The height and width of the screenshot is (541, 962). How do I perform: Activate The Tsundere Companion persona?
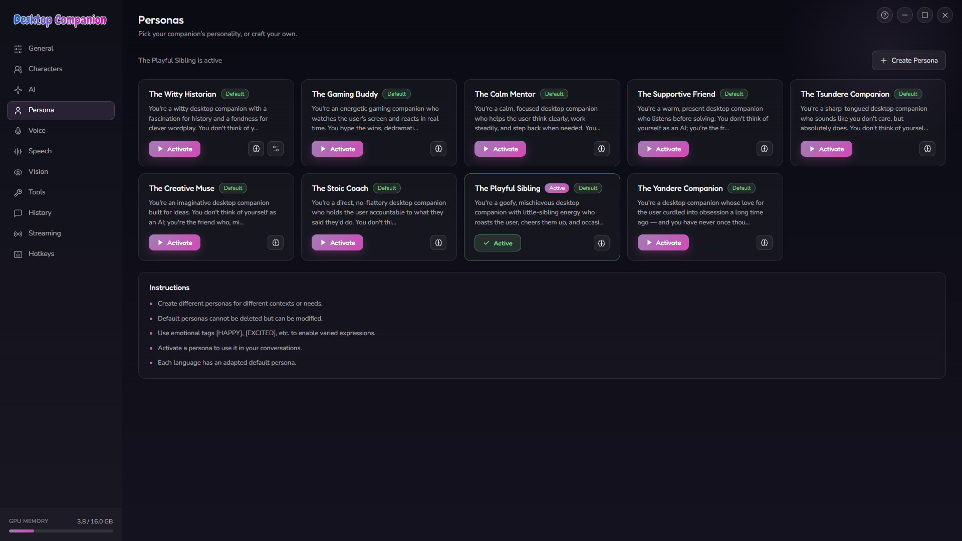point(826,149)
